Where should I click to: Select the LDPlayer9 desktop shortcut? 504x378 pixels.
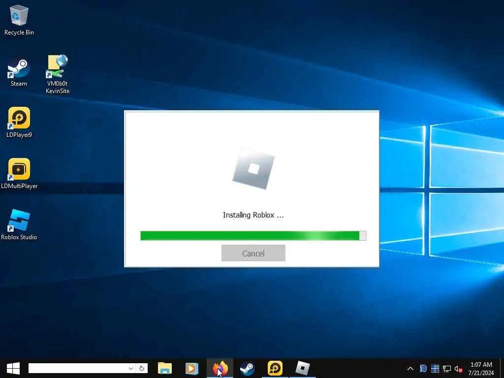point(19,123)
